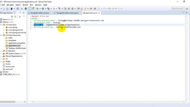Open the Edit menu
The height and width of the screenshot is (107, 190).
(3, 5)
